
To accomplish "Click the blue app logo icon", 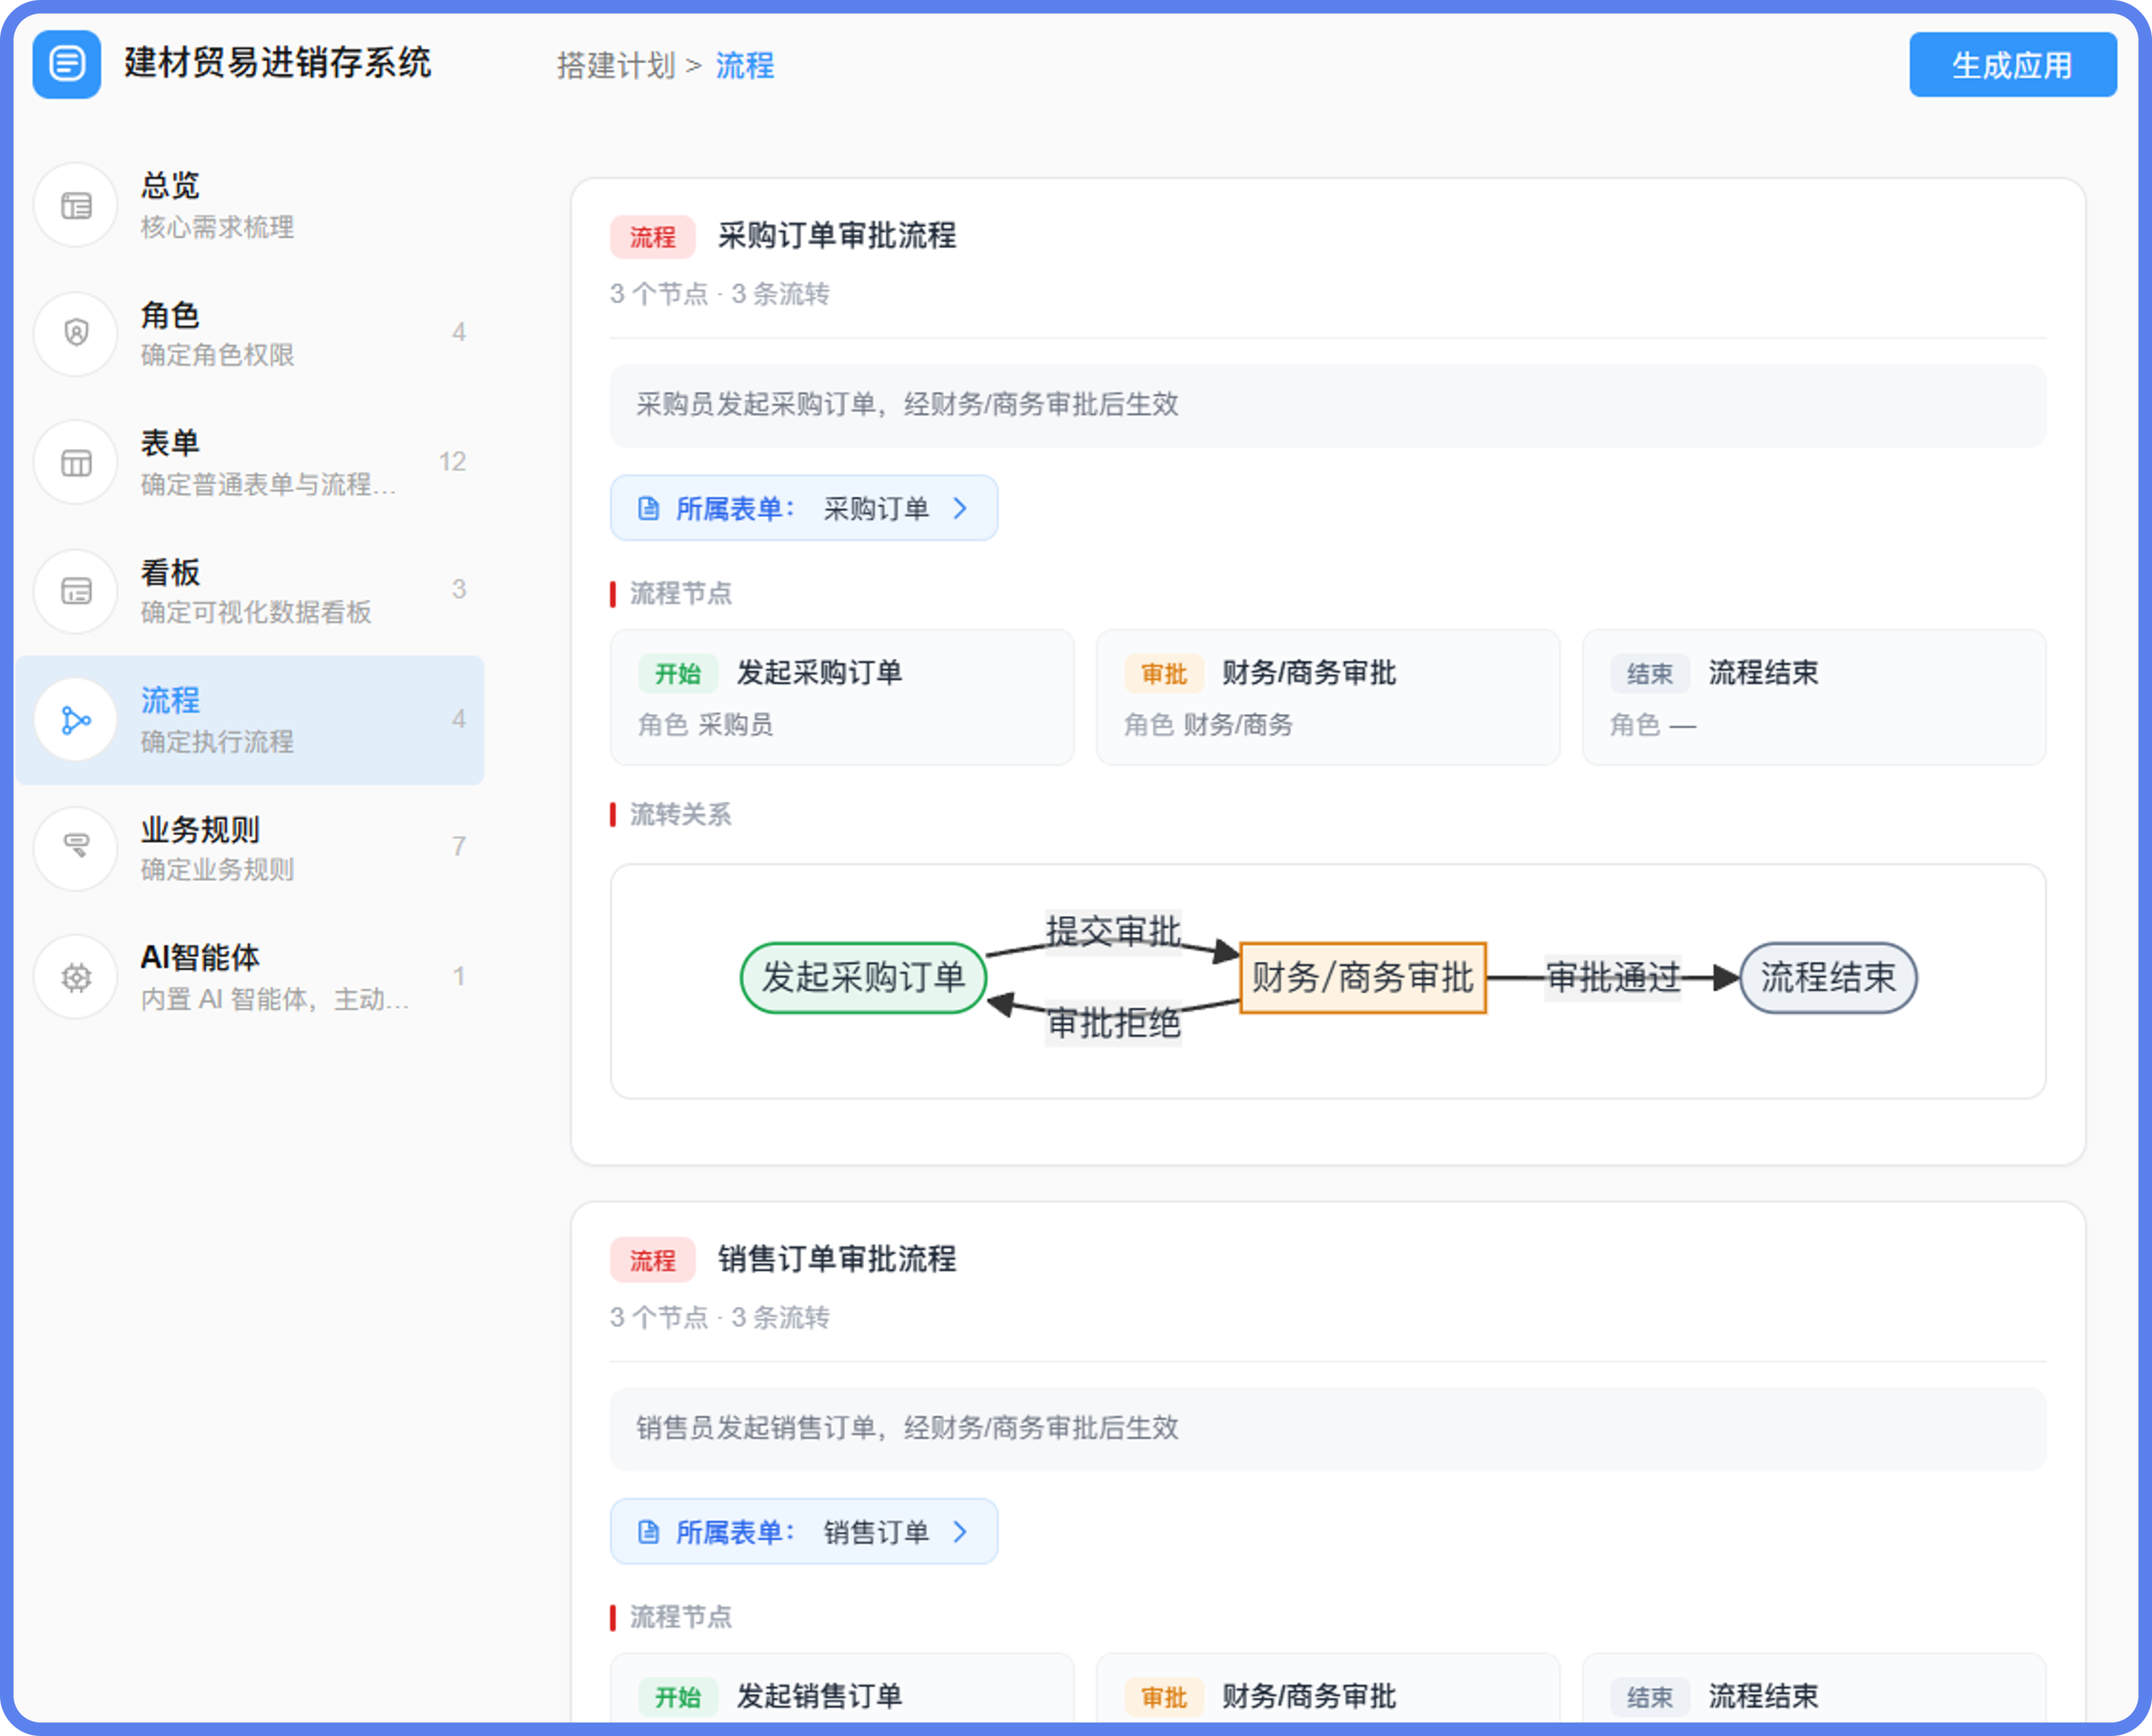I will (x=66, y=64).
